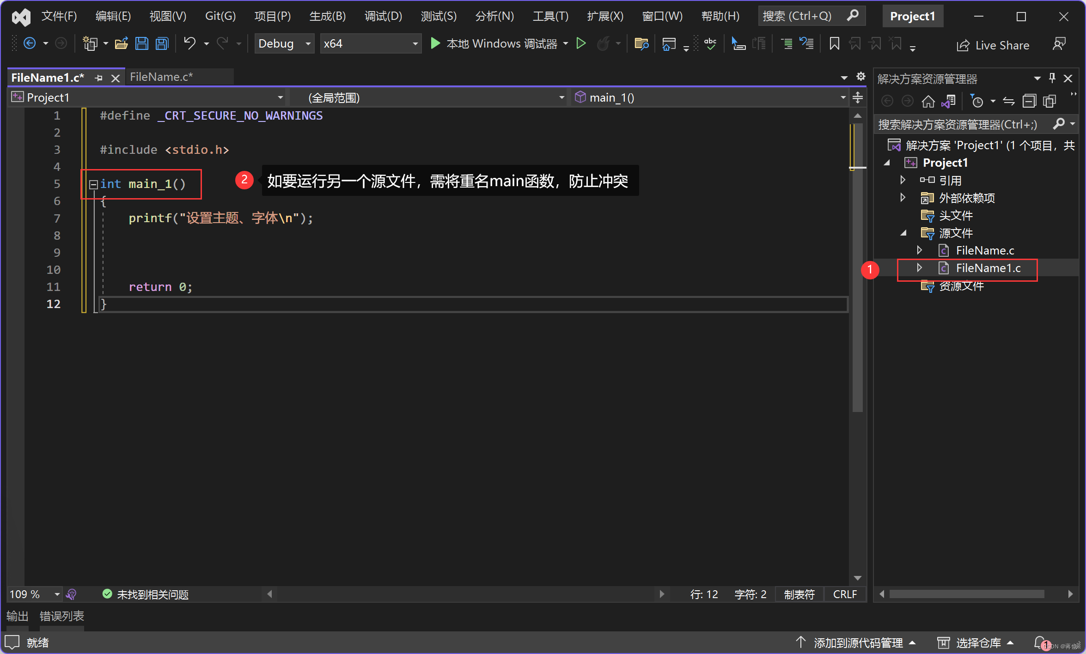
Task: Collapse the Project1 project node
Action: (x=887, y=163)
